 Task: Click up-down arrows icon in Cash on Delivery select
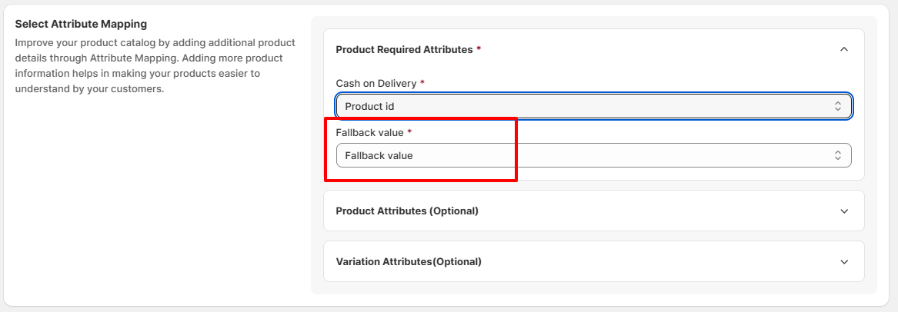coord(838,106)
